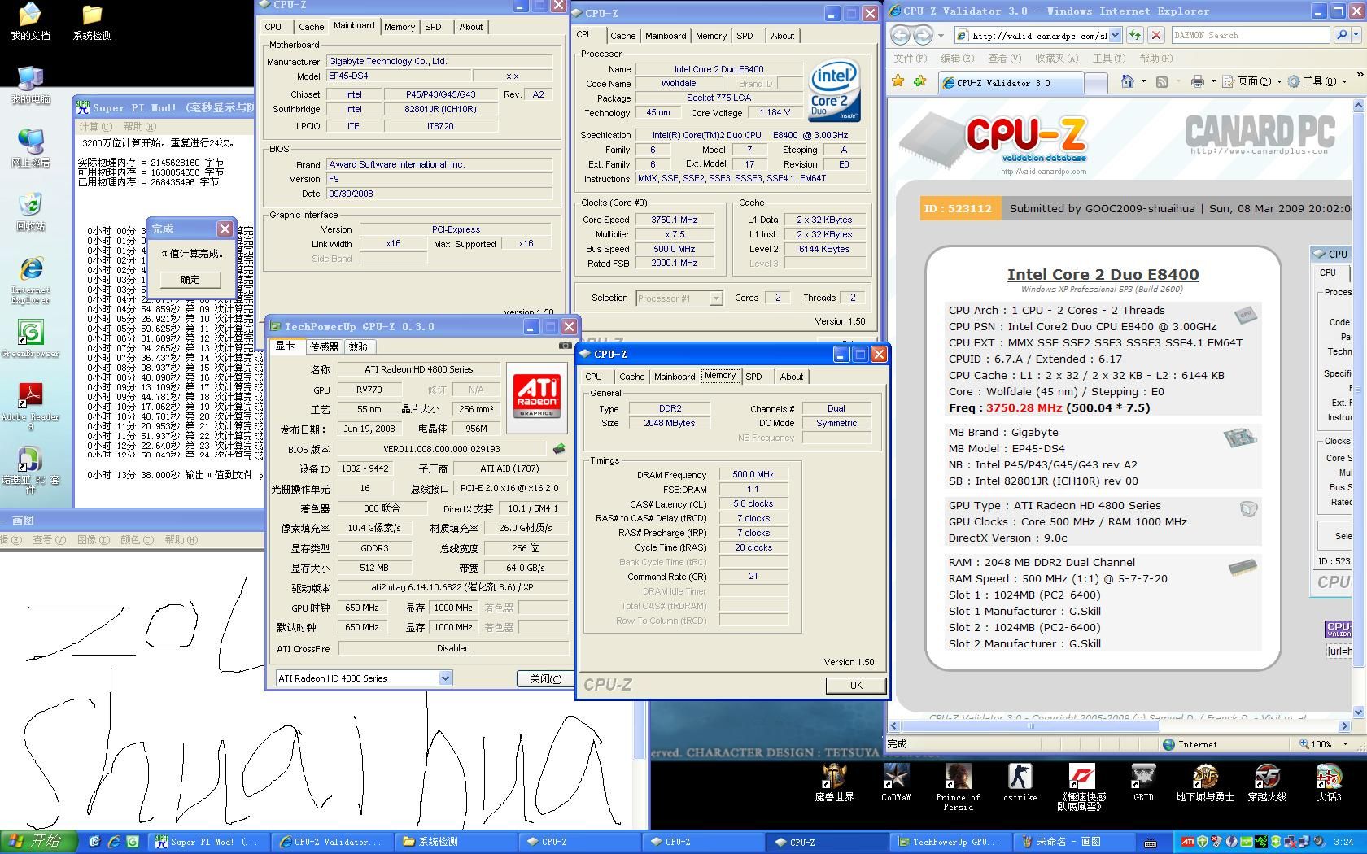This screenshot has height=854, width=1367.
Task: Click the IE add to favorites icon
Action: click(x=919, y=81)
